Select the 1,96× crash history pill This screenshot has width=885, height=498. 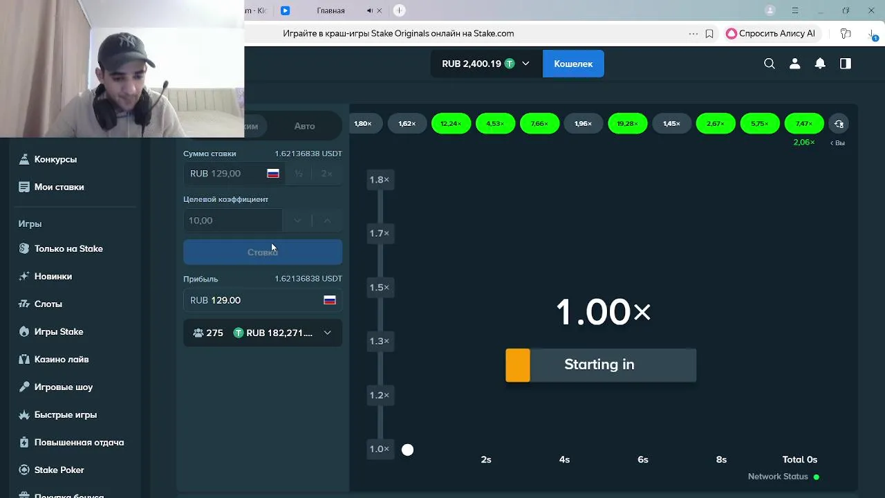[x=584, y=124]
